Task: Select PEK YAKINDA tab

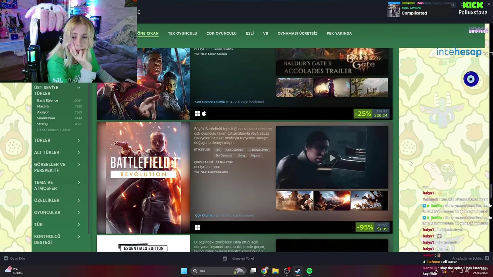Action: 339,33
